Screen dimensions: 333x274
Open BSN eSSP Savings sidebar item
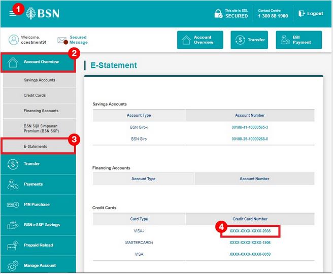tap(38, 225)
